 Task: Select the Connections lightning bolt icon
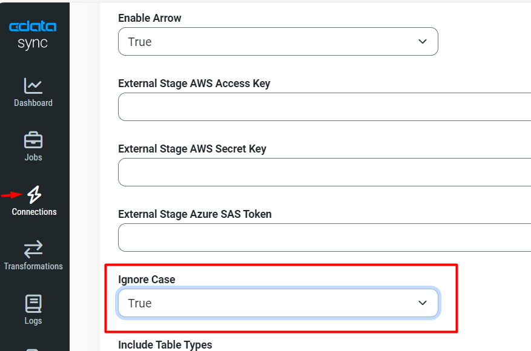pos(34,195)
